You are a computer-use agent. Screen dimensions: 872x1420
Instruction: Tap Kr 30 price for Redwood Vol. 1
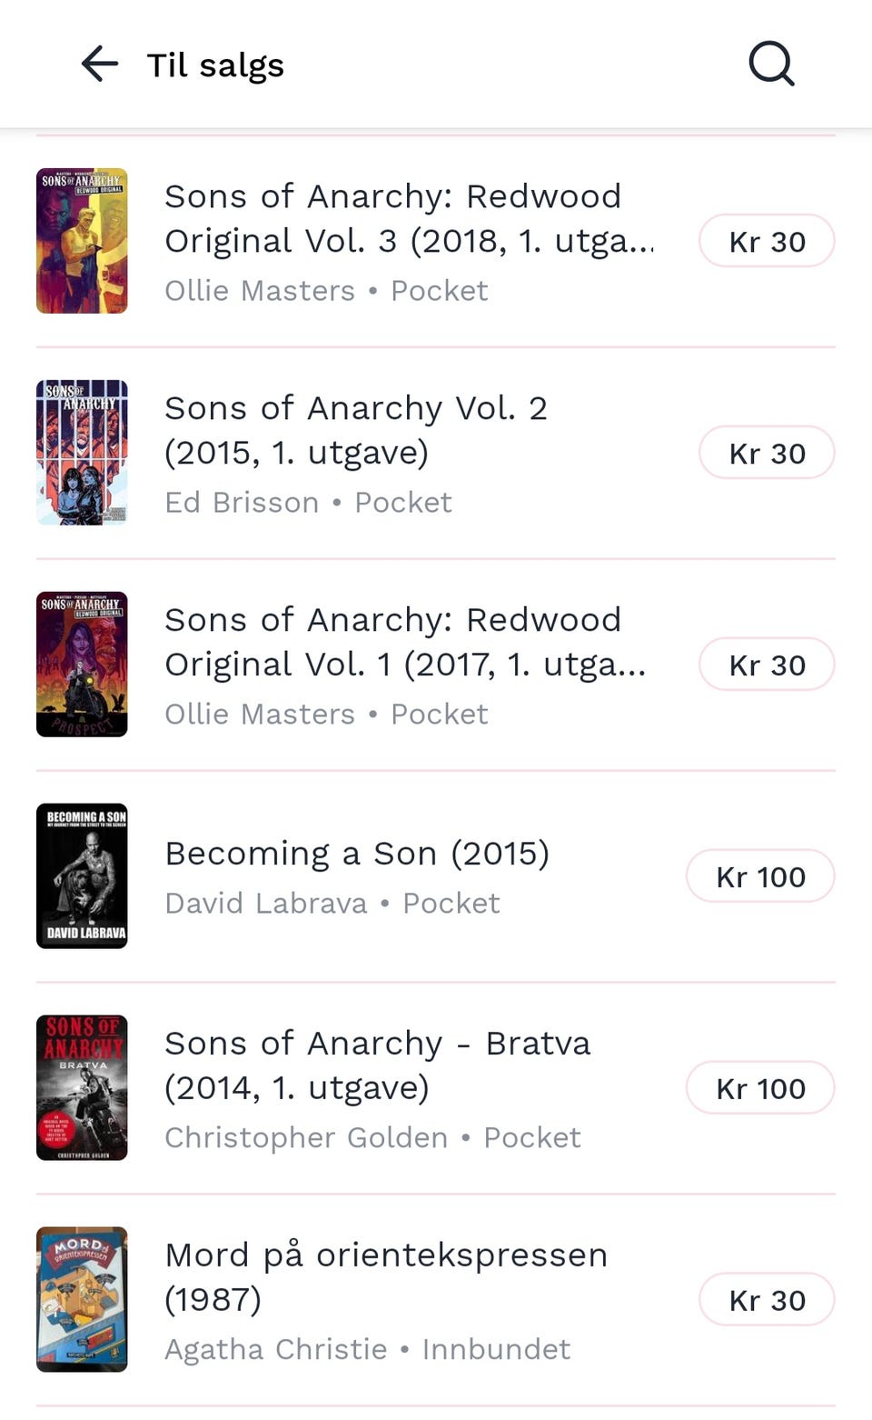[x=767, y=665]
